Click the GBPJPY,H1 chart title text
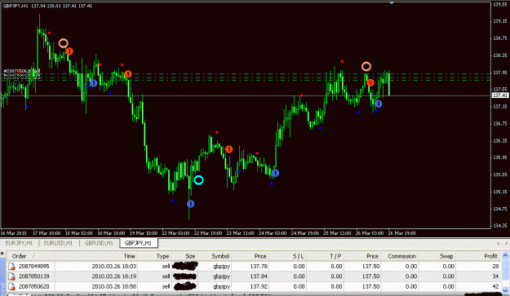Screen dimensions: 510x296 tap(16, 6)
